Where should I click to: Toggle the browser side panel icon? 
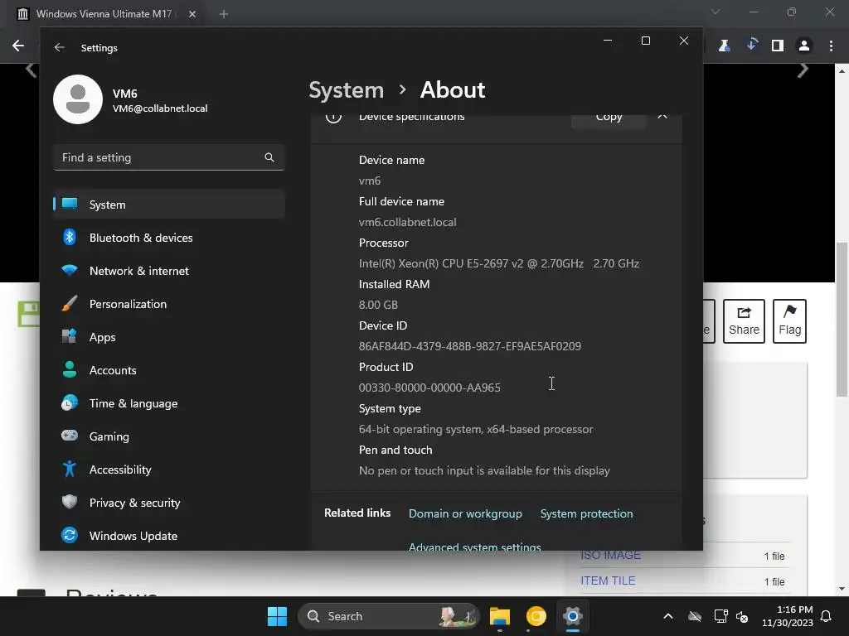point(778,46)
